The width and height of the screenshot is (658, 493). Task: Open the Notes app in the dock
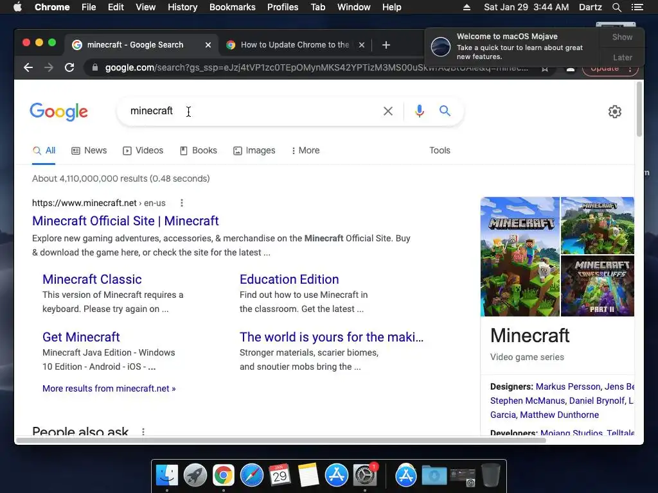pos(308,476)
